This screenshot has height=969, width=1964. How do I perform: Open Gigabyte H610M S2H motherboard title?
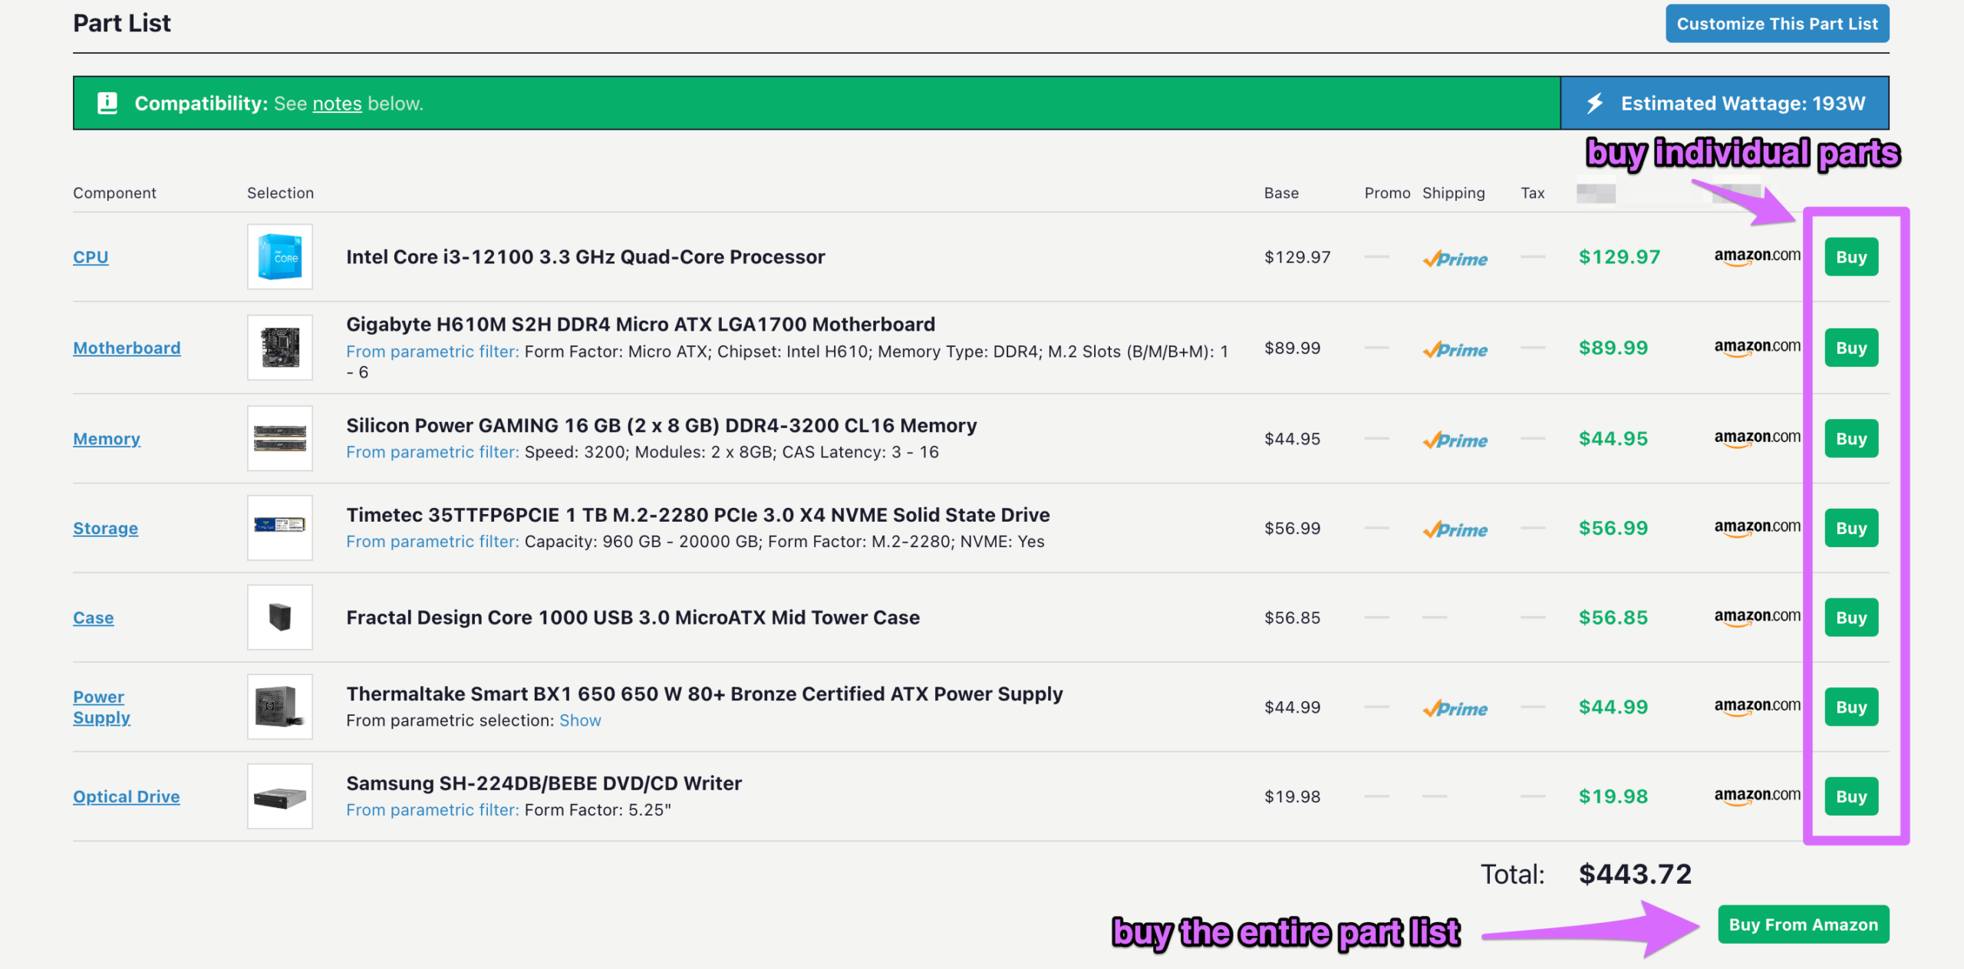(x=641, y=325)
